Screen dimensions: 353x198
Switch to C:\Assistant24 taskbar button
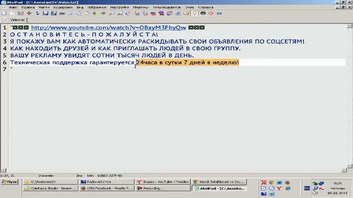click(50, 182)
